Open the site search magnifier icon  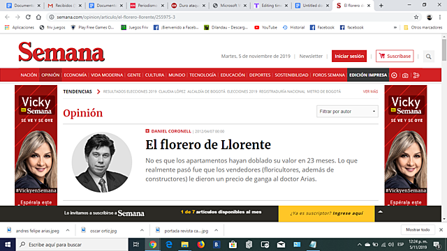(x=428, y=56)
